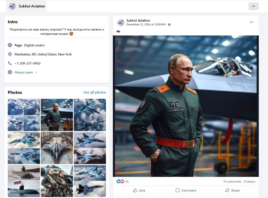Click the Comment button on the post

186,190
